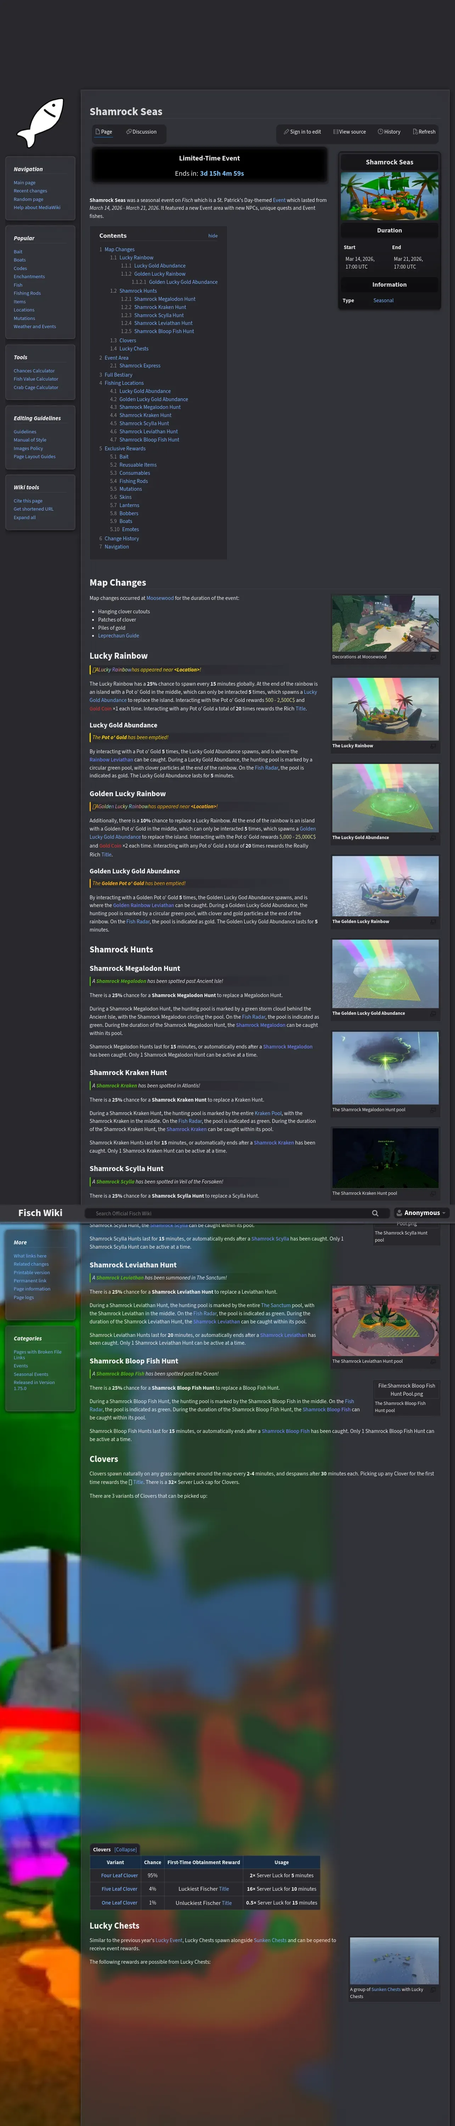The width and height of the screenshot is (455, 2126).
Task: Open the Fisch Wiki header title
Action: tap(40, 1213)
